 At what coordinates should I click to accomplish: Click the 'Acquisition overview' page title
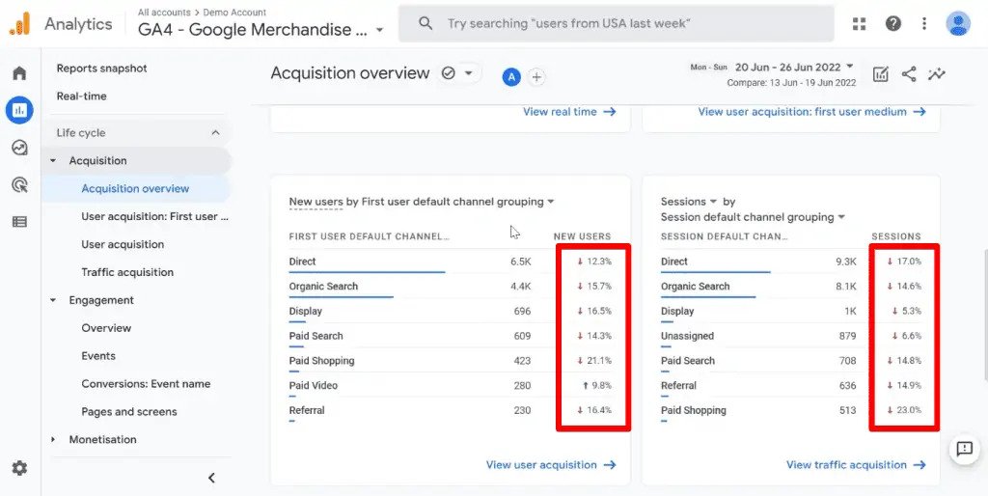point(349,73)
